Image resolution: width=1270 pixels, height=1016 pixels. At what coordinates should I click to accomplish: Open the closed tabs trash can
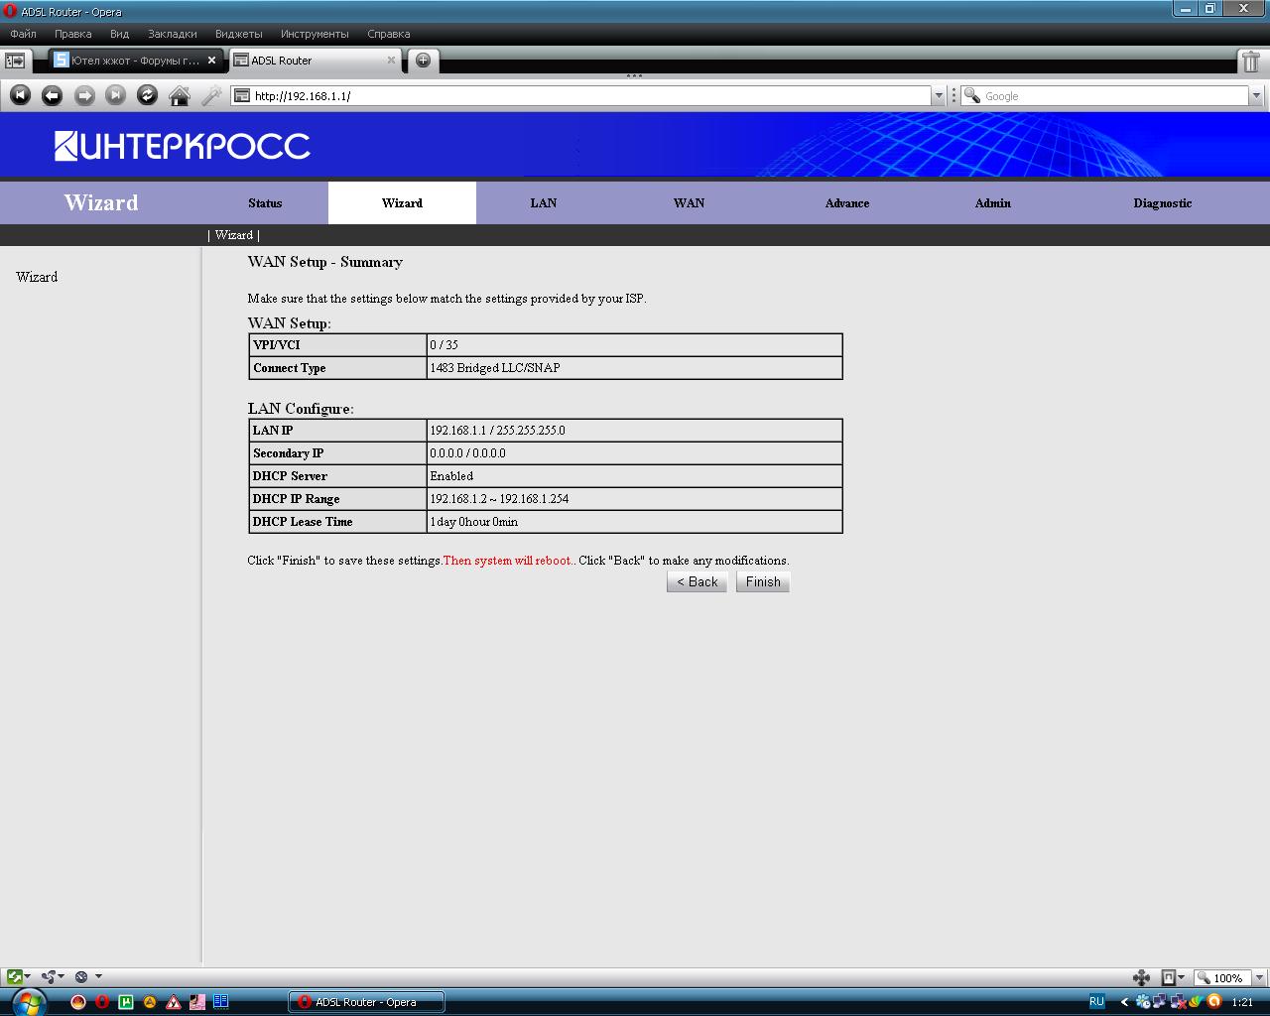[x=1251, y=62]
